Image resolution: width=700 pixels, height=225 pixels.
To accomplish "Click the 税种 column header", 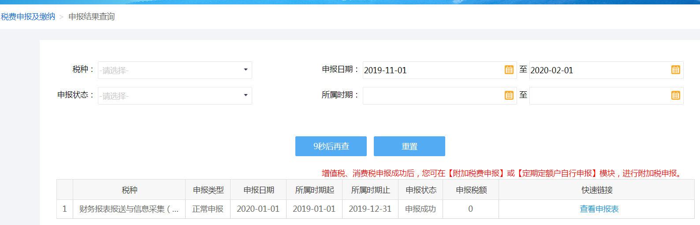I will pyautogui.click(x=129, y=190).
